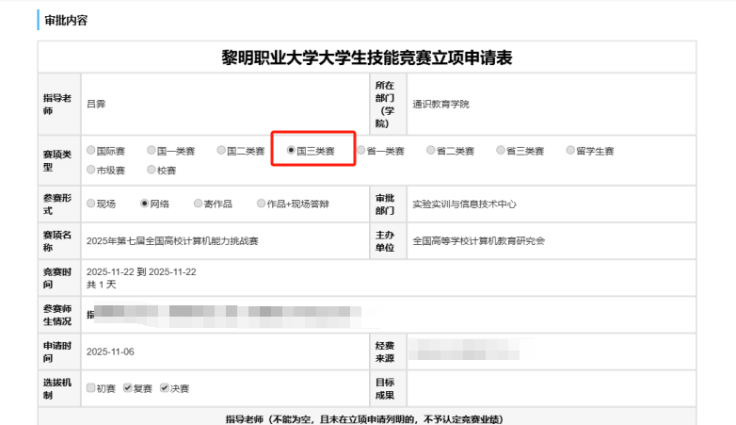736x425 pixels.
Task: Select the 国三类赛 radio button
Action: click(x=291, y=151)
